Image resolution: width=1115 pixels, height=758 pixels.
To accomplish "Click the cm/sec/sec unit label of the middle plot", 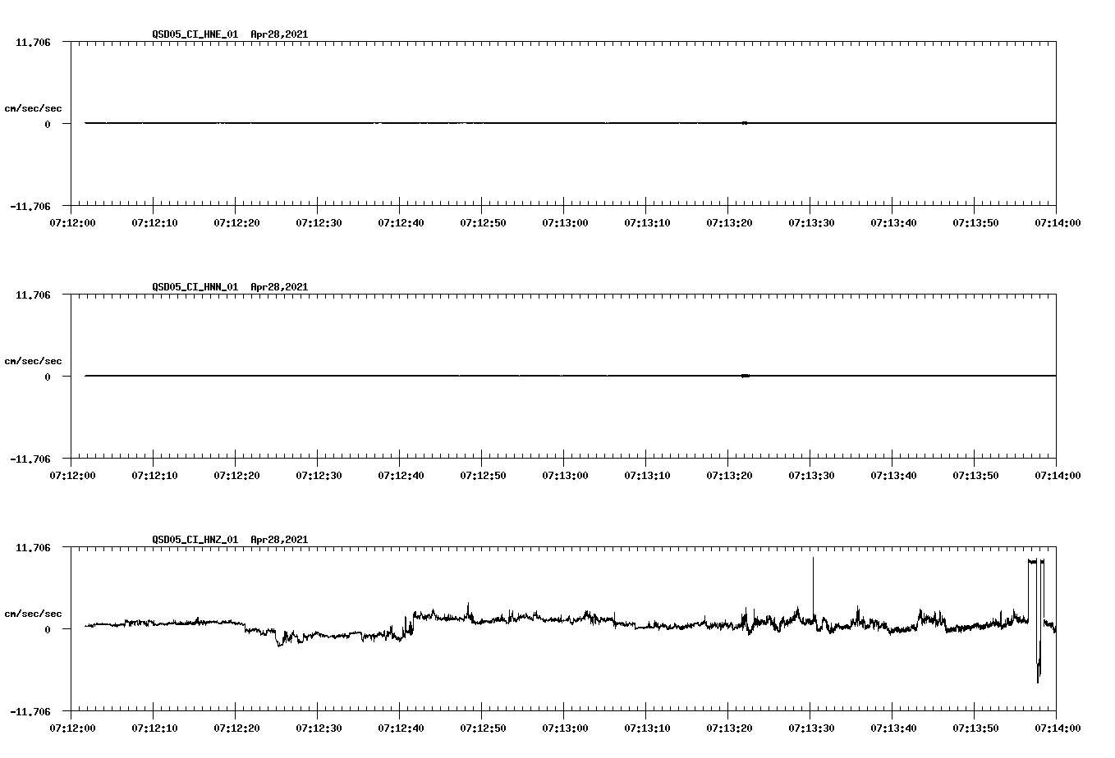I will point(34,360).
